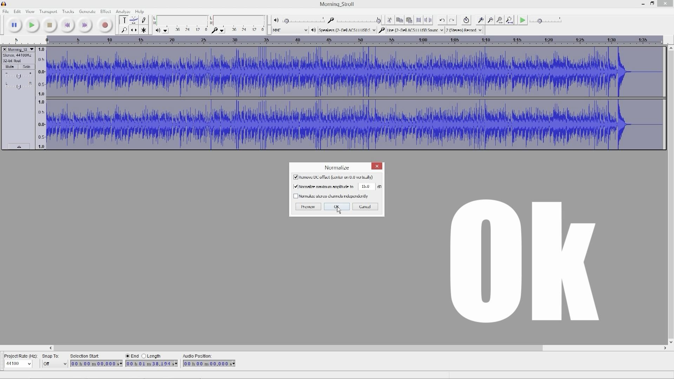This screenshot has width=674, height=379.
Task: Disable Normalize maximum amplitude to
Action: pos(296,186)
